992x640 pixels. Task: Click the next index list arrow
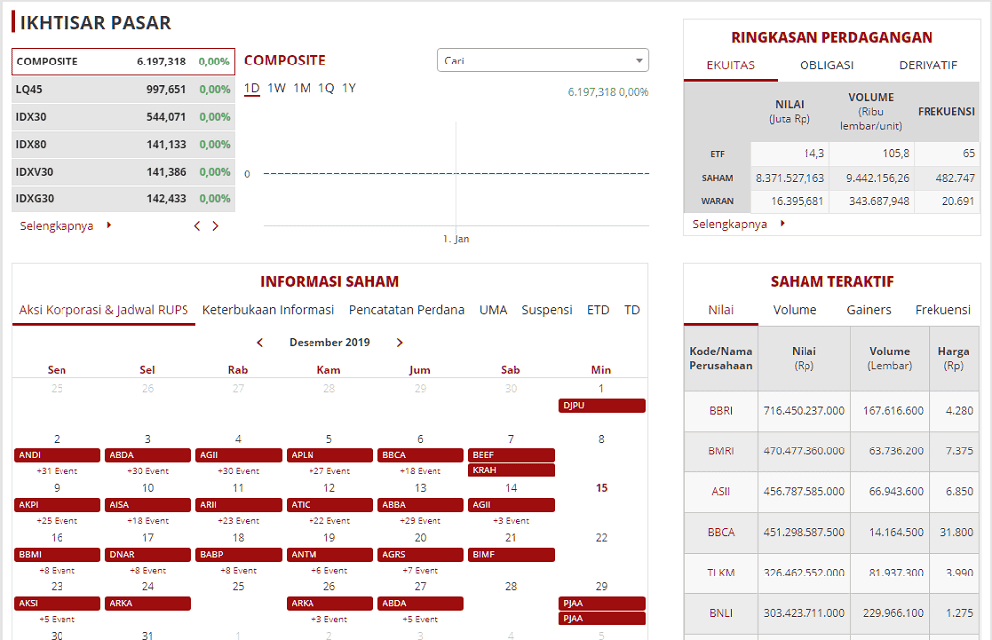215,226
